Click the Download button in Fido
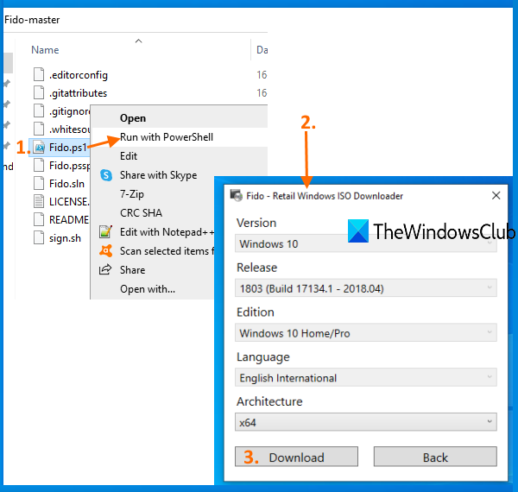The height and width of the screenshot is (492, 518). (296, 457)
